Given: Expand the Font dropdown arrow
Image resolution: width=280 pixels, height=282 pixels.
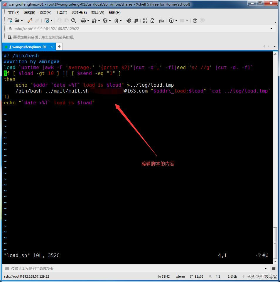Looking at the screenshot, I should pyautogui.click(x=121, y=21).
